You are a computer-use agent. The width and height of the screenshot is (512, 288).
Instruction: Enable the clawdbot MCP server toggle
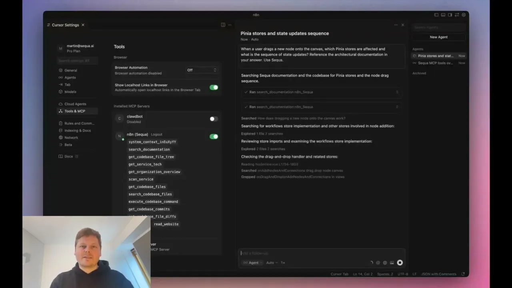pyautogui.click(x=214, y=119)
